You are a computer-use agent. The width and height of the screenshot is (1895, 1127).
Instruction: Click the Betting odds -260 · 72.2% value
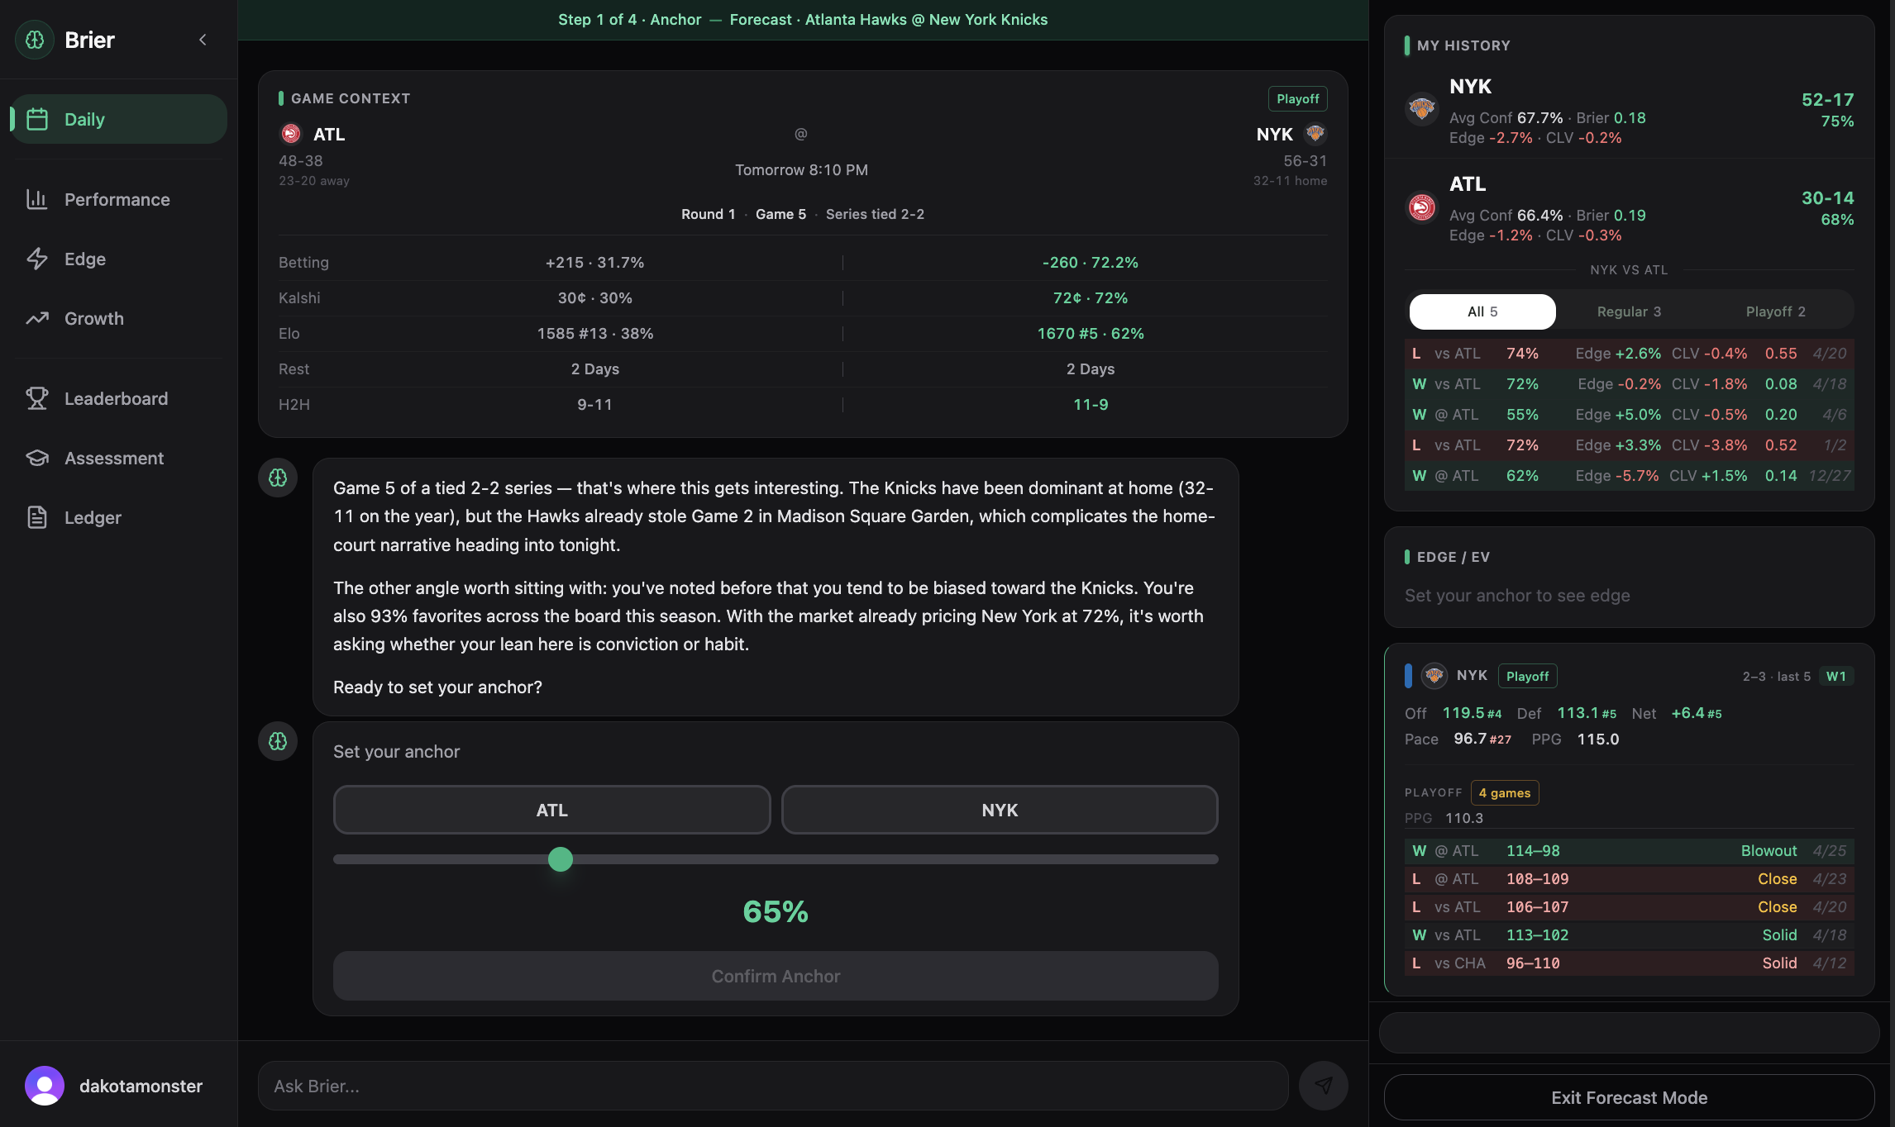click(1090, 263)
